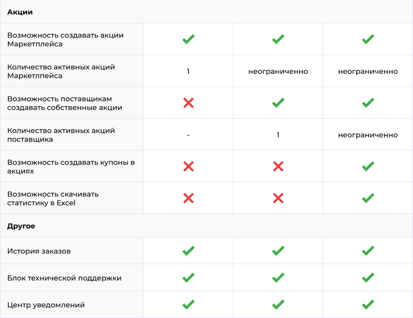The width and height of the screenshot is (413, 318).
Task: Click middle-column red cross in Excel statistics row
Action: 278,198
